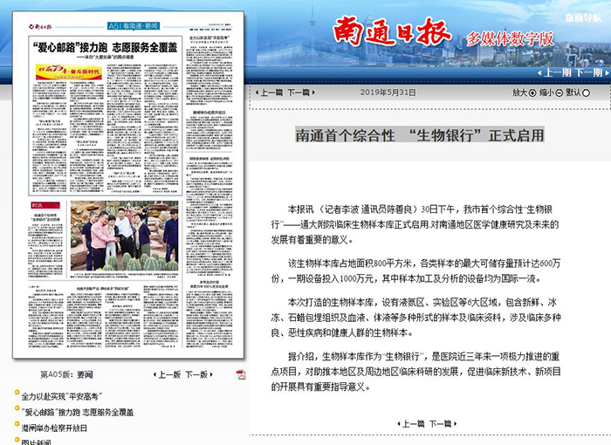Open article "爱心邮路"接力跑 志愿服务全覆盖 in list
This screenshot has height=445, width=611.
coord(77,411)
